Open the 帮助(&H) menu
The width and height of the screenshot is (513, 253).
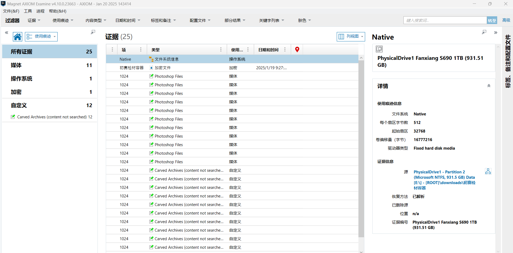coord(58,11)
